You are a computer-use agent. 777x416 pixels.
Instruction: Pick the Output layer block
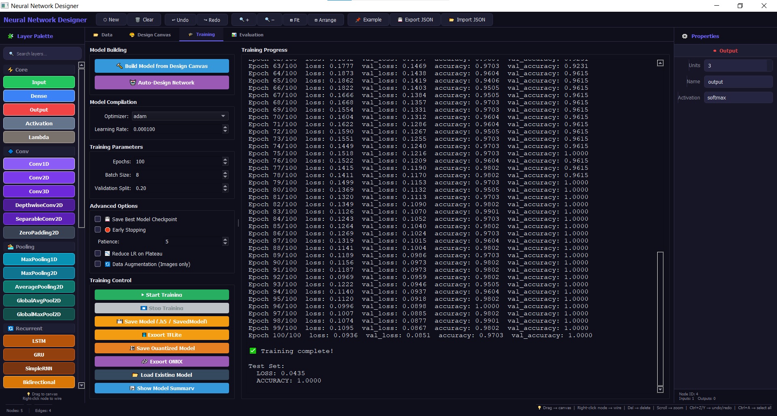[39, 110]
